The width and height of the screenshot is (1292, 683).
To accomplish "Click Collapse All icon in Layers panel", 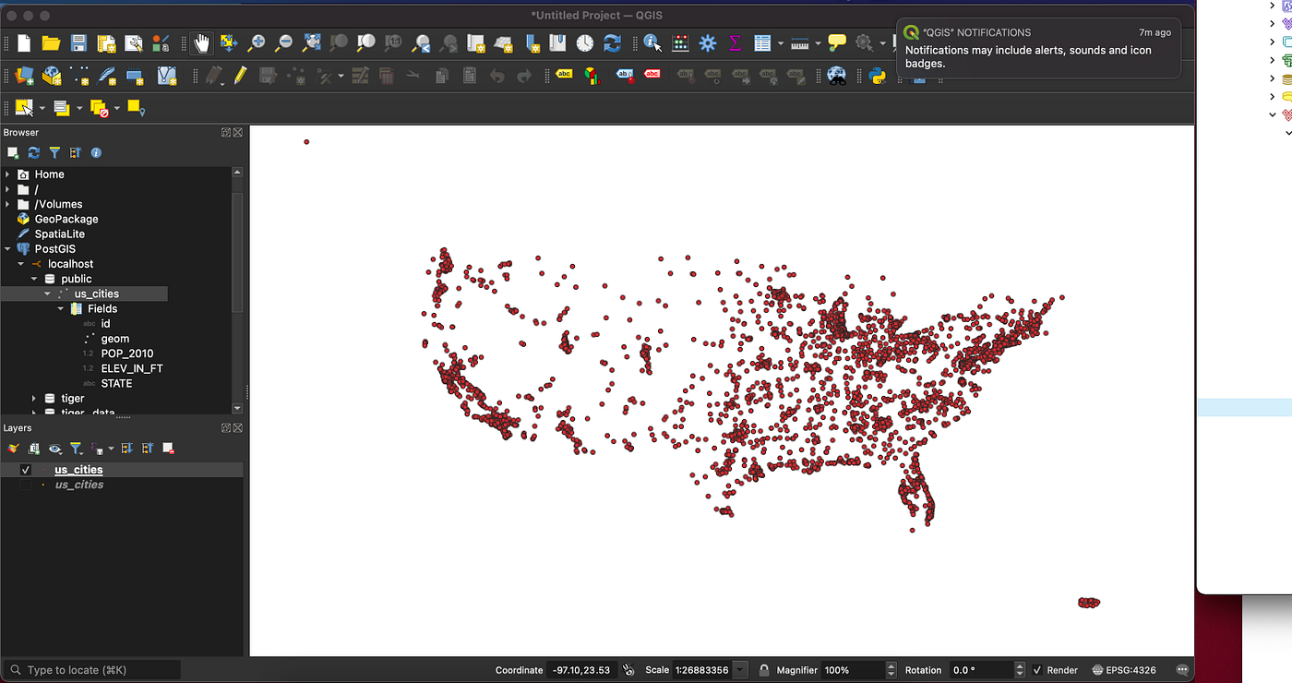I will [x=148, y=449].
